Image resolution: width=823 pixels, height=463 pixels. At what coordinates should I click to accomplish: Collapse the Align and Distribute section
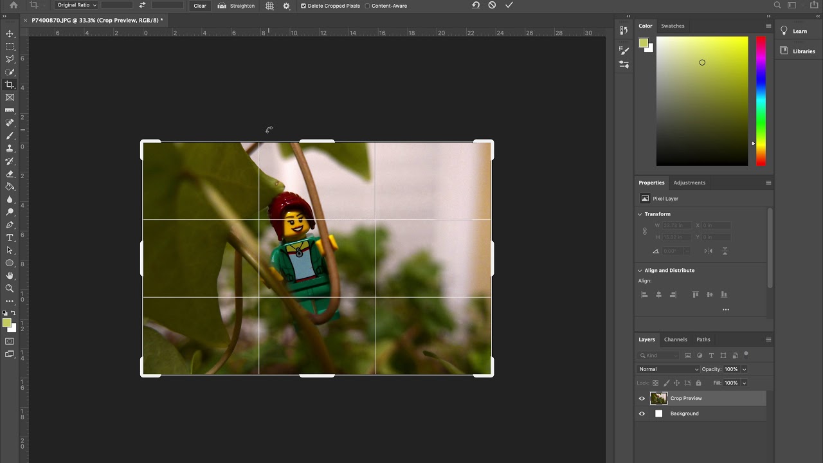(x=640, y=270)
